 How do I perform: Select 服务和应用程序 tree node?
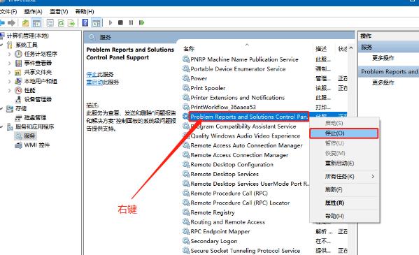click(34, 126)
